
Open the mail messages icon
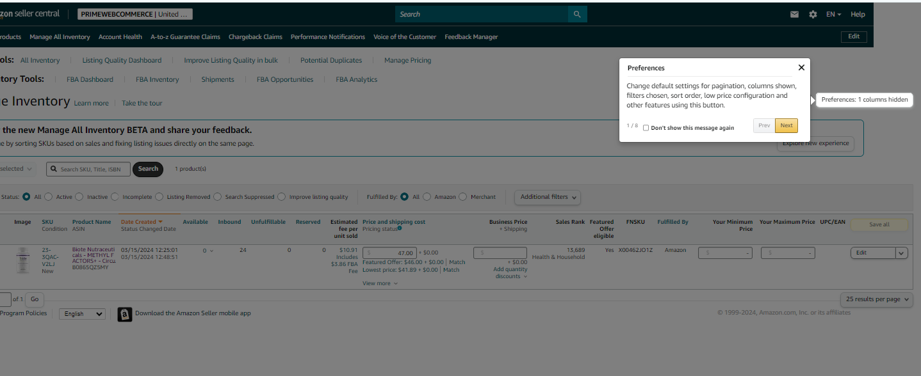(x=794, y=14)
